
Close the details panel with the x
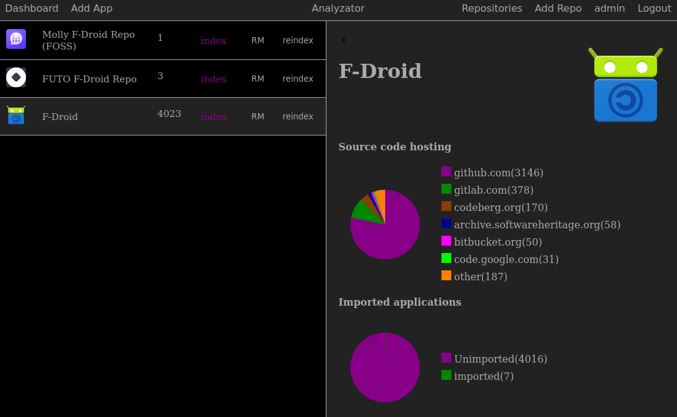pos(344,40)
